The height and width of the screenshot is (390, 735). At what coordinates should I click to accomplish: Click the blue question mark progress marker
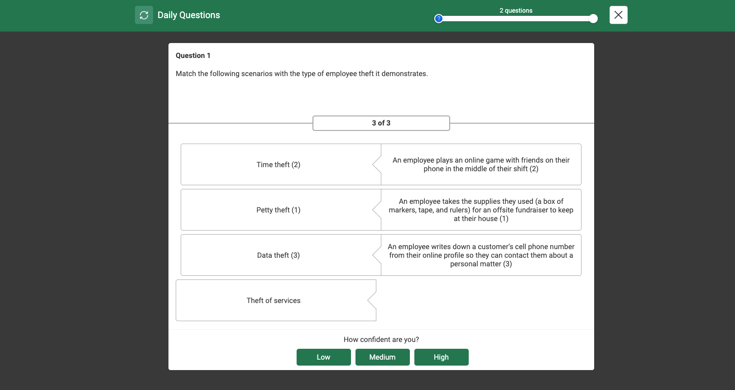[438, 19]
